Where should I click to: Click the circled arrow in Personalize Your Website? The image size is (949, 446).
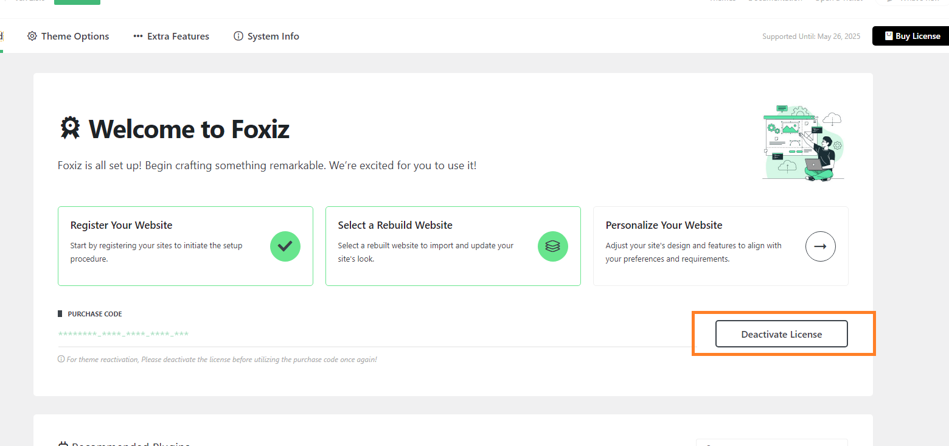(x=821, y=246)
